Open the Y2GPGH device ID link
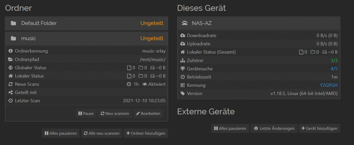 click(x=329, y=85)
